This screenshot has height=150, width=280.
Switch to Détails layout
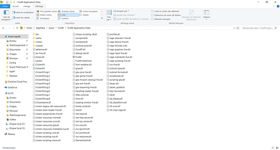click(x=84, y=15)
